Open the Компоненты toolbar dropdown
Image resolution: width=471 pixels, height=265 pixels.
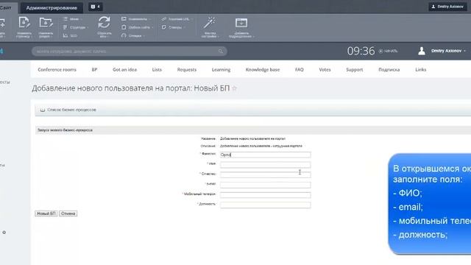pos(135,19)
